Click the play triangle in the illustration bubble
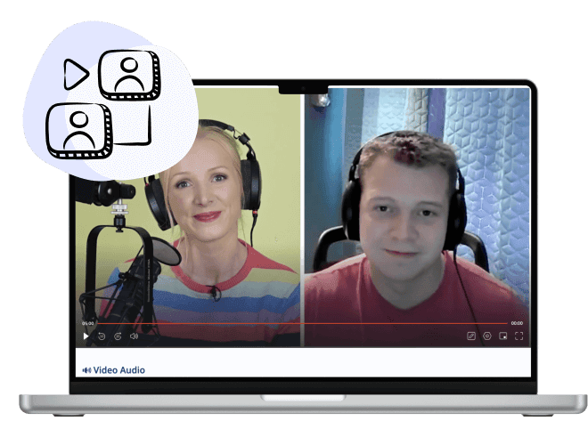This screenshot has width=588, height=429. pos(77,75)
